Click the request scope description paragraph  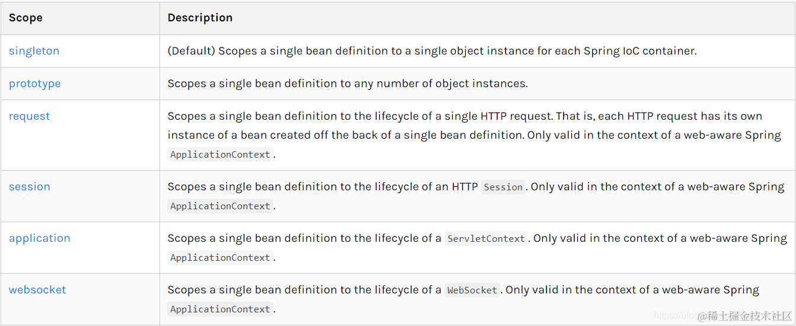click(x=474, y=135)
